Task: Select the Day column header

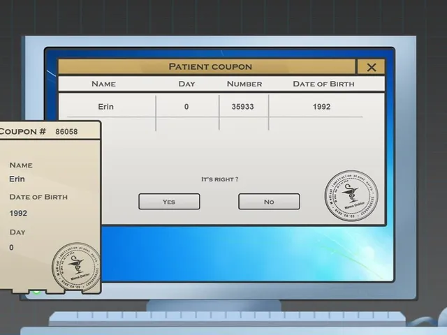Action: point(186,84)
